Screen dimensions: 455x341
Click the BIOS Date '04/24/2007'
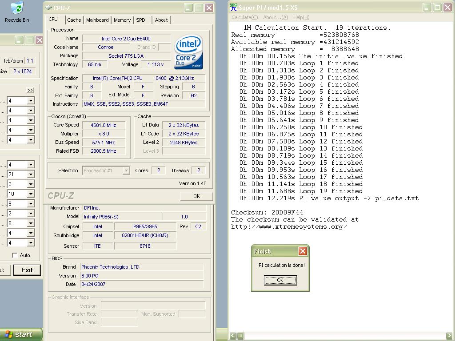tap(142, 284)
